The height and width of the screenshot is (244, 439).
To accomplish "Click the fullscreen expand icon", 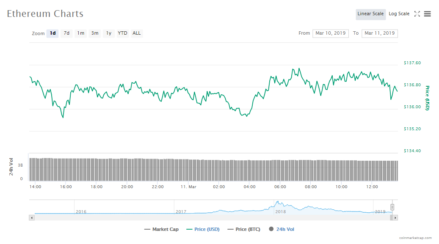I will click(x=417, y=14).
